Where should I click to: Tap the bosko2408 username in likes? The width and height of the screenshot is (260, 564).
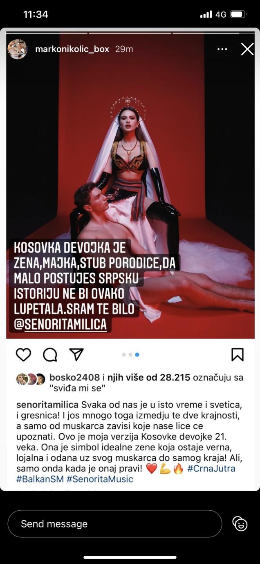75,378
